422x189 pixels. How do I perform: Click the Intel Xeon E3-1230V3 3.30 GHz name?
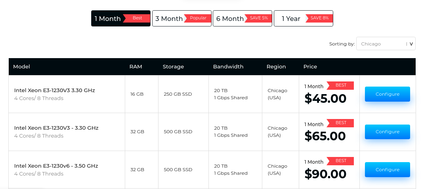(55, 90)
